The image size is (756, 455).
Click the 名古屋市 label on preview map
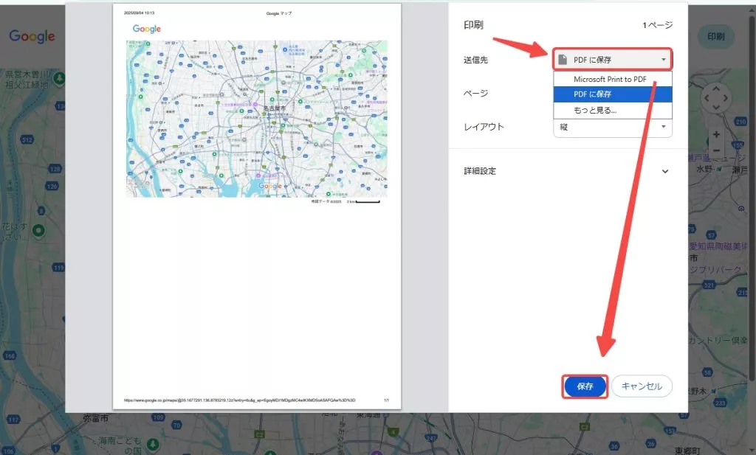click(x=274, y=108)
